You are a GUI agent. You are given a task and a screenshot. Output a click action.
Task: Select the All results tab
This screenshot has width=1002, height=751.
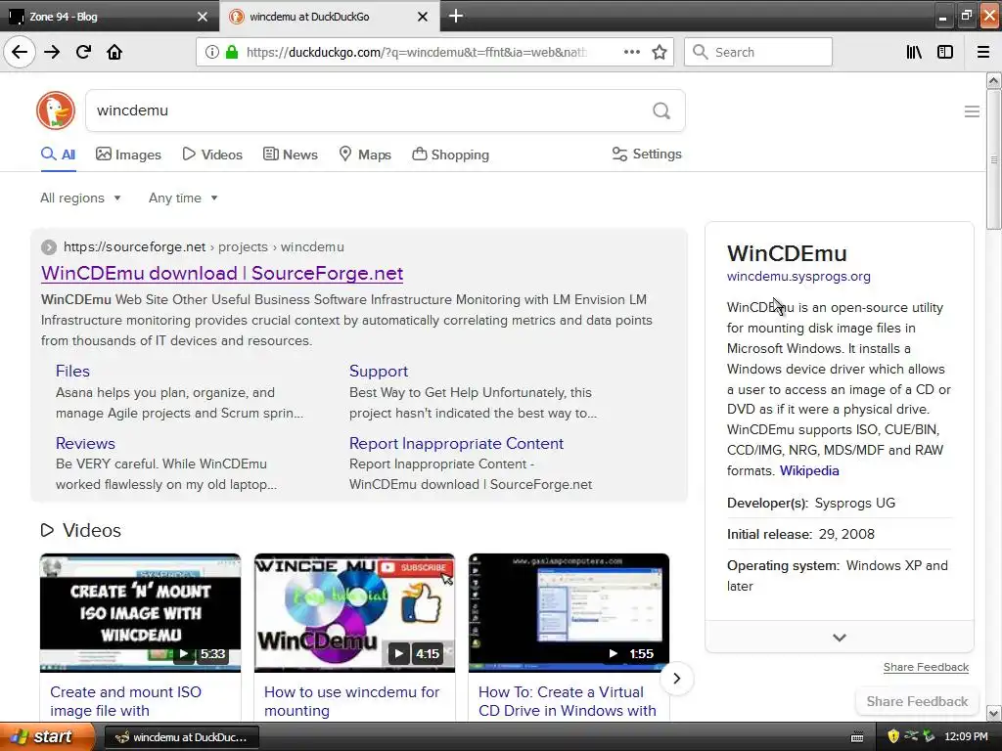58,155
